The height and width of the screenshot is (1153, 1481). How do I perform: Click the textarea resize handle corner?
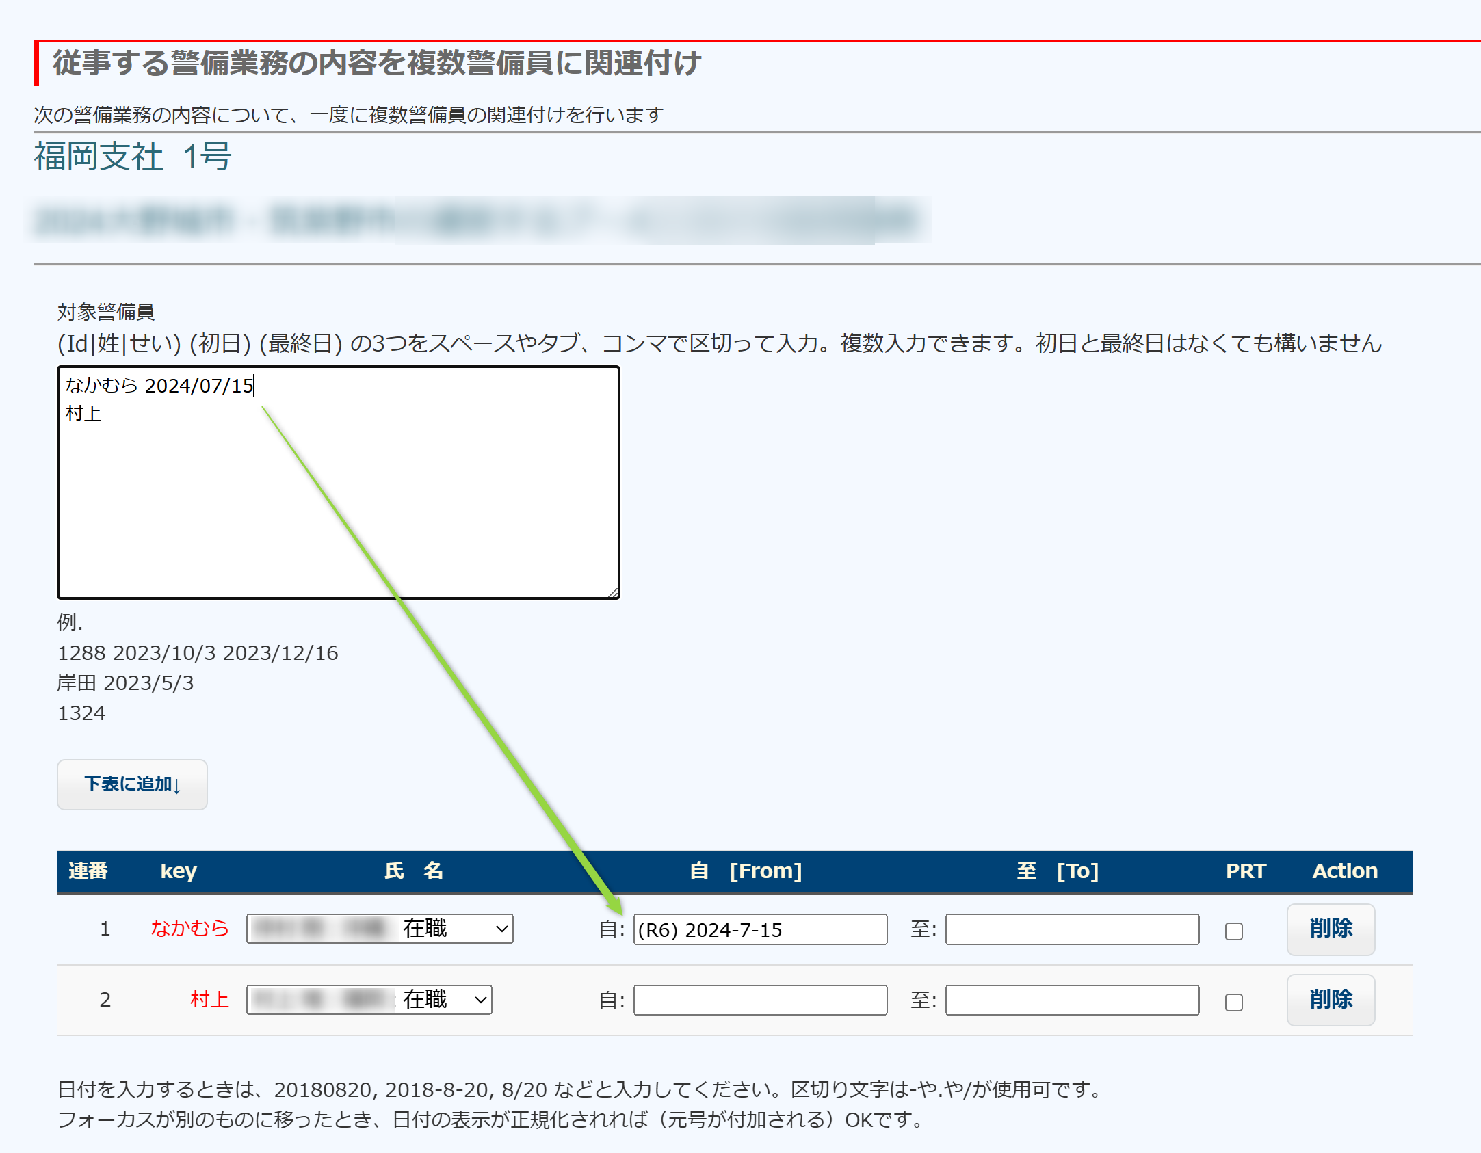pyautogui.click(x=613, y=592)
